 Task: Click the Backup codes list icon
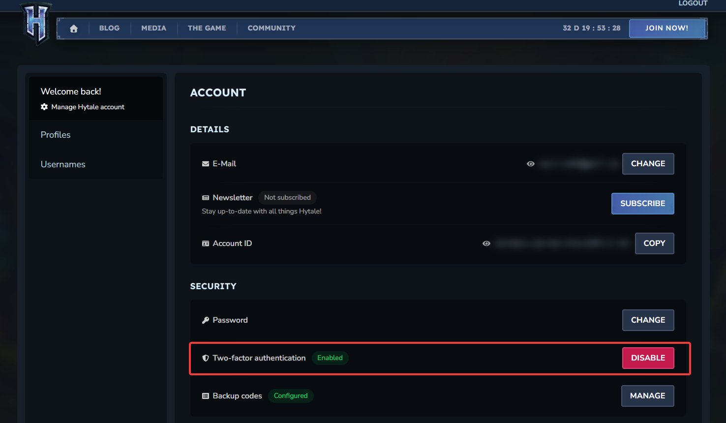[206, 396]
